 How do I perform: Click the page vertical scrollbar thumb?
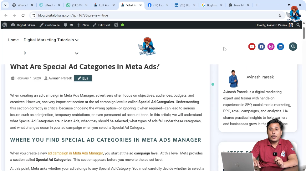point(304,33)
